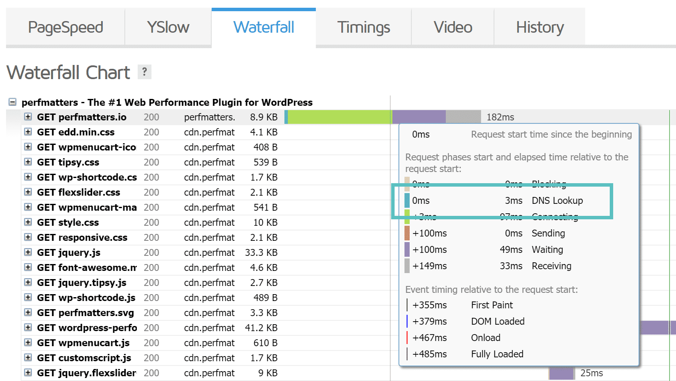Expand the GET flexslider.css request

tap(28, 192)
